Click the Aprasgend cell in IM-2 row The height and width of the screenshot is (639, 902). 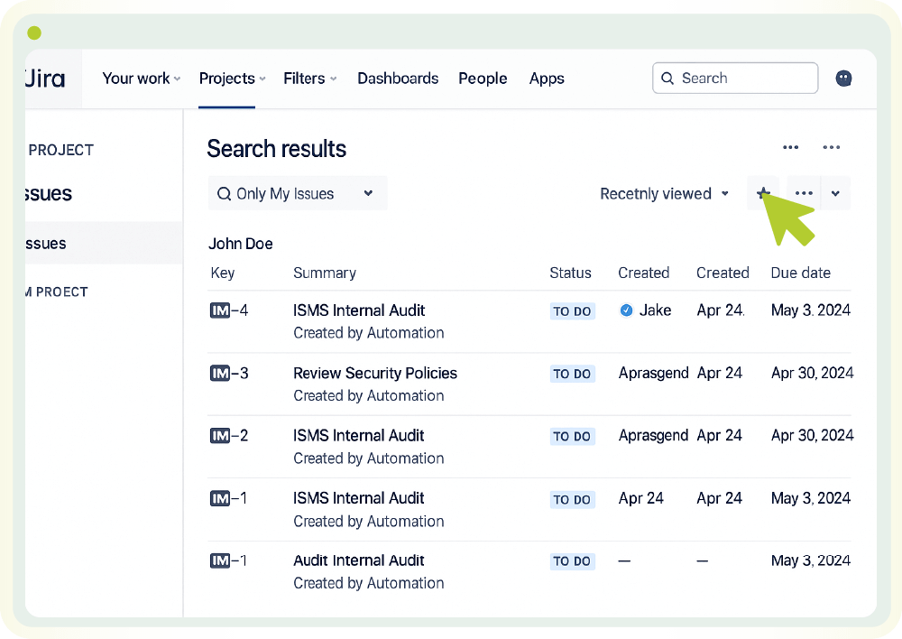click(x=653, y=436)
